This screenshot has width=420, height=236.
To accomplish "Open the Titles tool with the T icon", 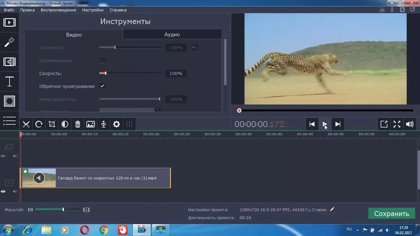I will point(10,81).
